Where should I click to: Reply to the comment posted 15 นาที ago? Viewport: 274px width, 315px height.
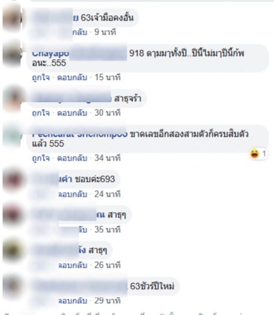72,77
